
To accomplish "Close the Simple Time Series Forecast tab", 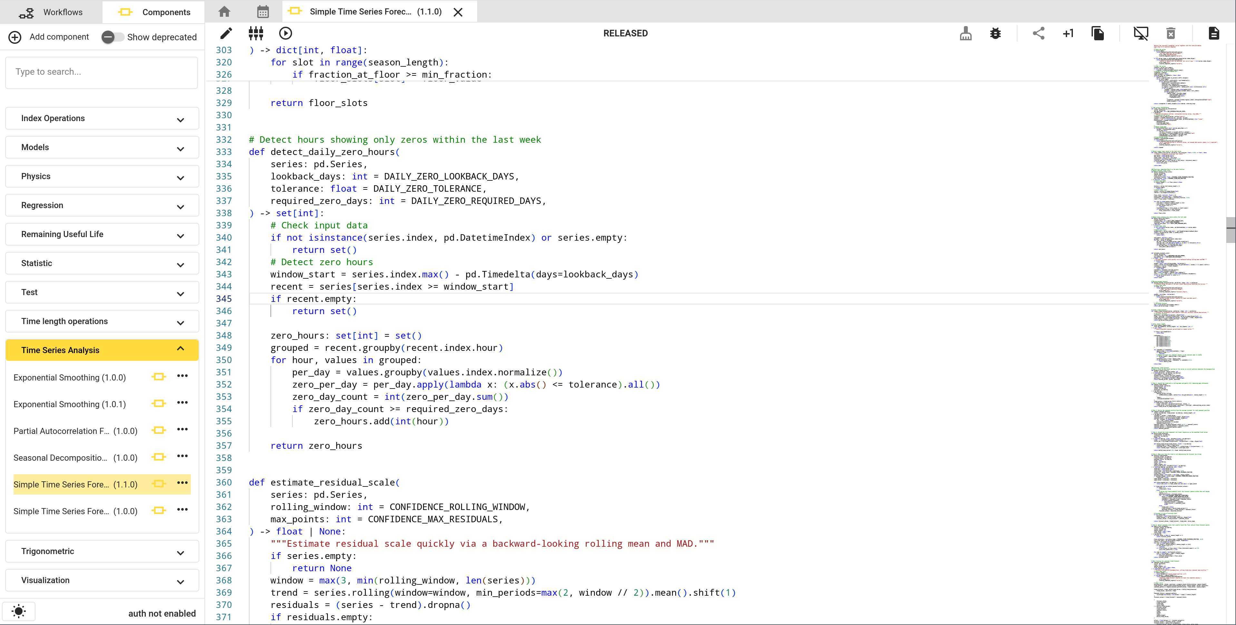I will click(458, 12).
